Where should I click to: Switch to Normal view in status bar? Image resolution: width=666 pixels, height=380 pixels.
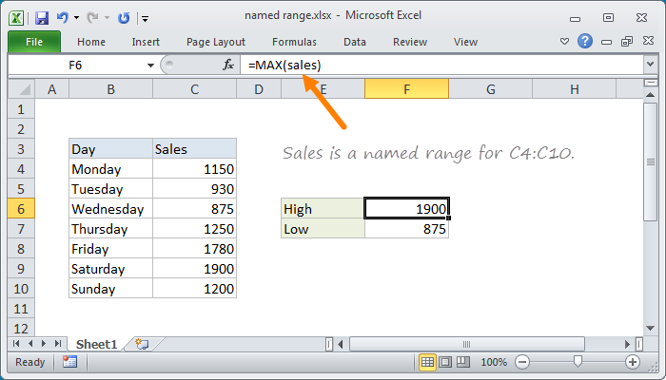[428, 362]
